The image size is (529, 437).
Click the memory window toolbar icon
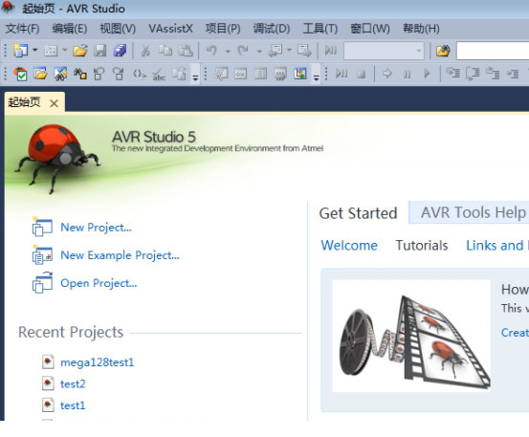pyautogui.click(x=260, y=74)
